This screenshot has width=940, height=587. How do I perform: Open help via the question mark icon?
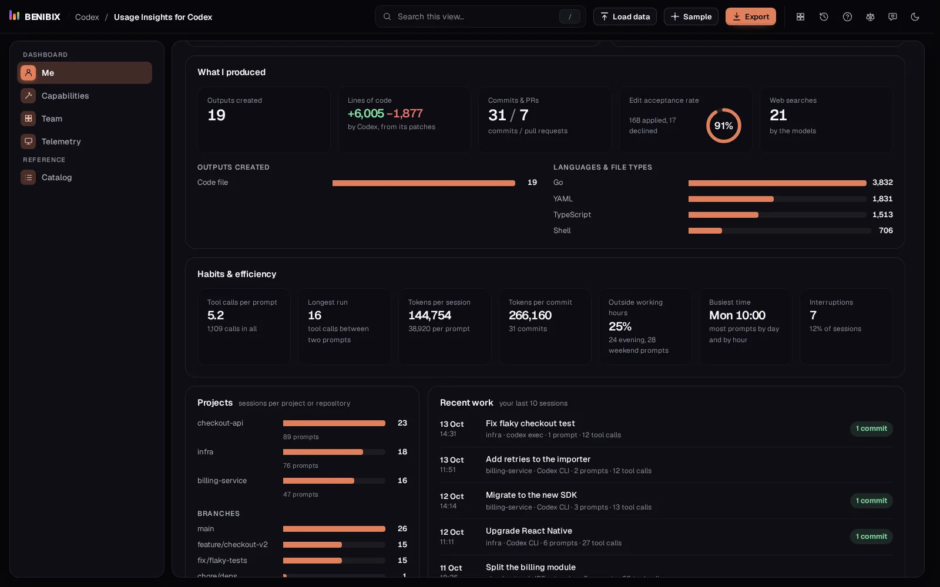click(847, 17)
